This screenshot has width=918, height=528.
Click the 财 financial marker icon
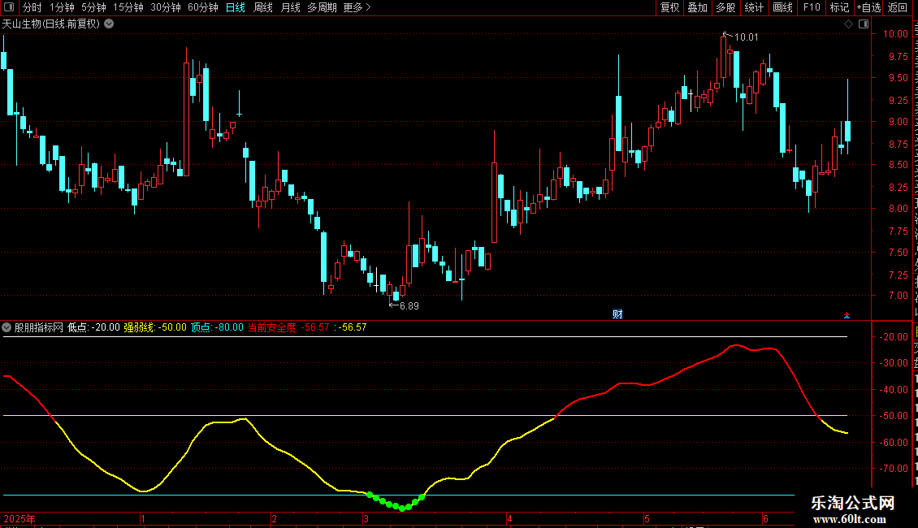(x=617, y=314)
